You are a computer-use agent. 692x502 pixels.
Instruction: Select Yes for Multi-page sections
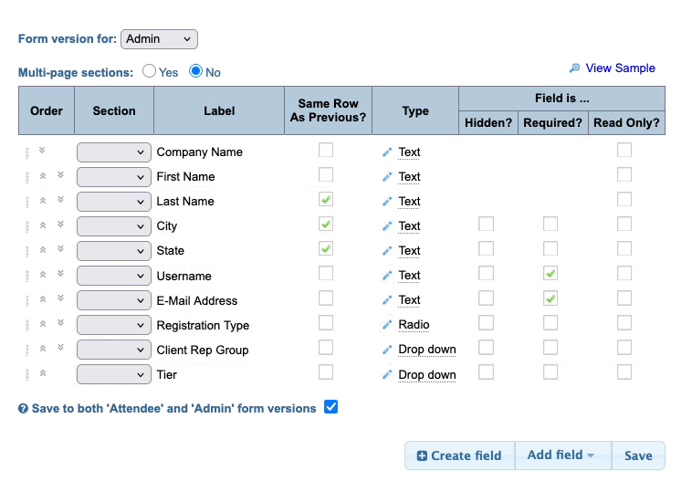pos(150,71)
